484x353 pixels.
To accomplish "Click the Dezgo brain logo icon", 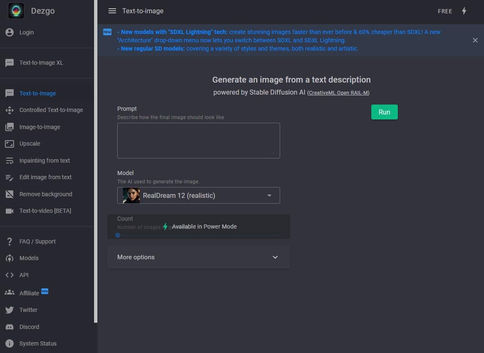I will pos(16,11).
